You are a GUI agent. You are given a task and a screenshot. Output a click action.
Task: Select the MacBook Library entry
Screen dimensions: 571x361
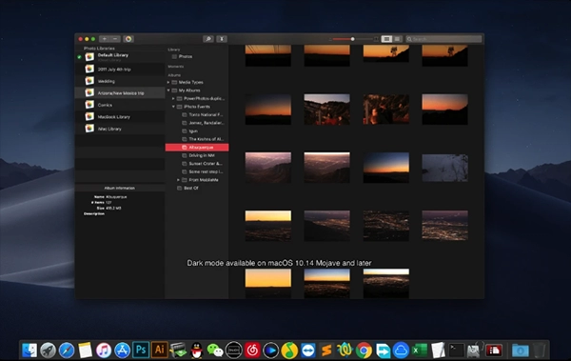(x=120, y=117)
